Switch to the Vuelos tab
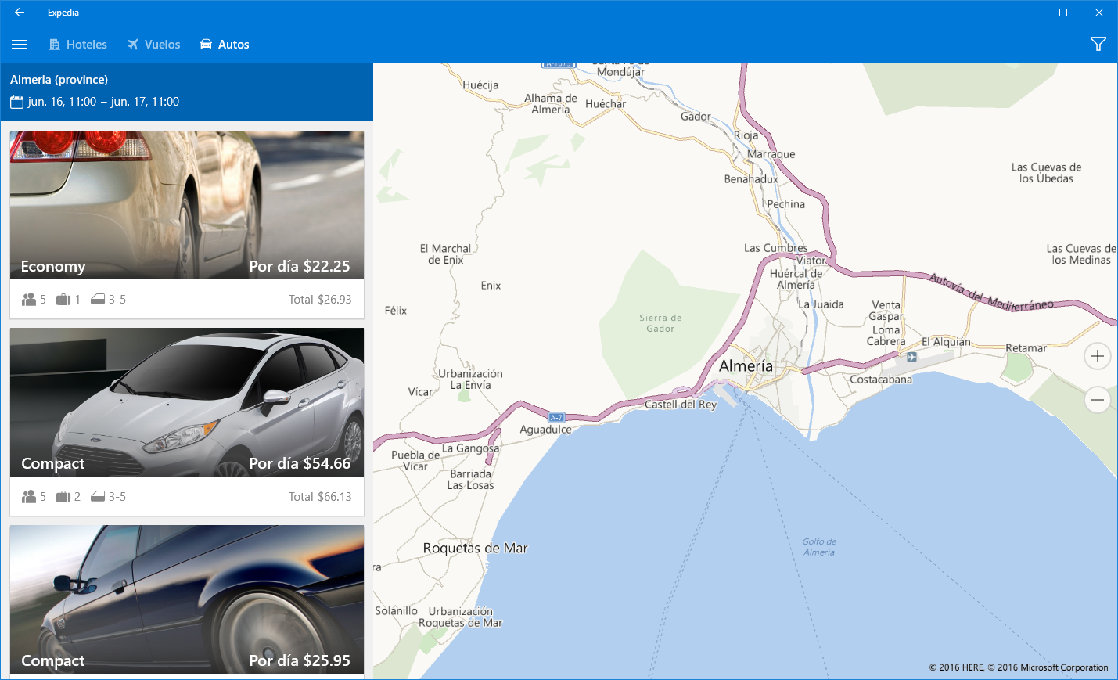Image resolution: width=1118 pixels, height=680 pixels. (x=154, y=45)
